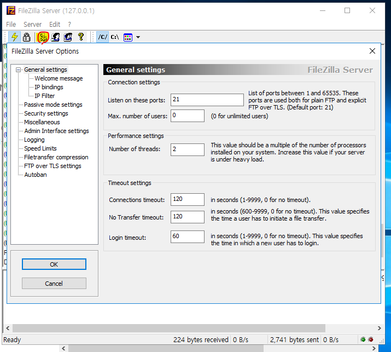Click the No Transfer timeout field
391x352 pixels.
[188, 217]
